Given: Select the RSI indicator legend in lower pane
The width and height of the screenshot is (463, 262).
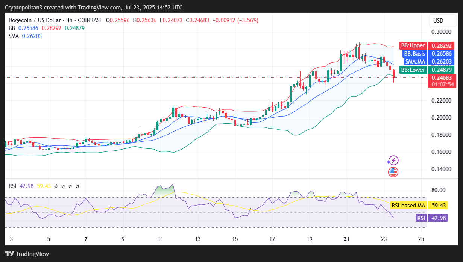Looking at the screenshot, I should [12, 186].
